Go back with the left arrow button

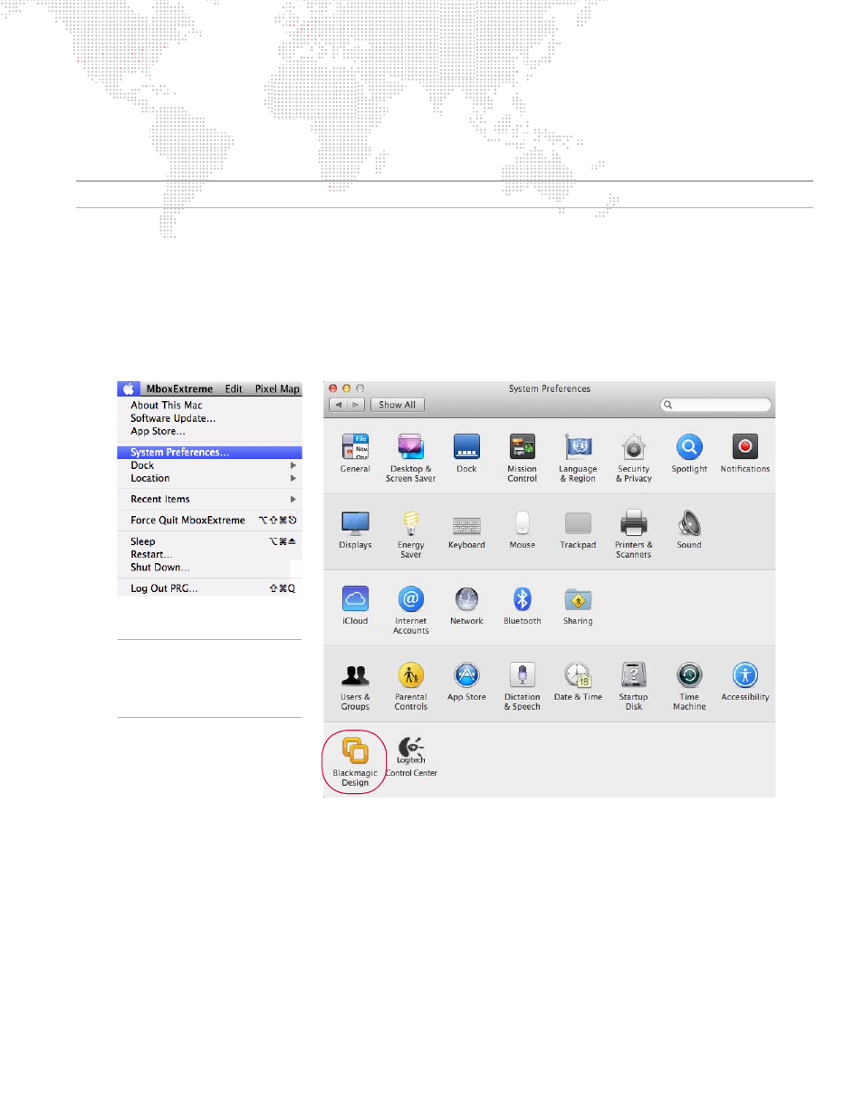(x=338, y=405)
